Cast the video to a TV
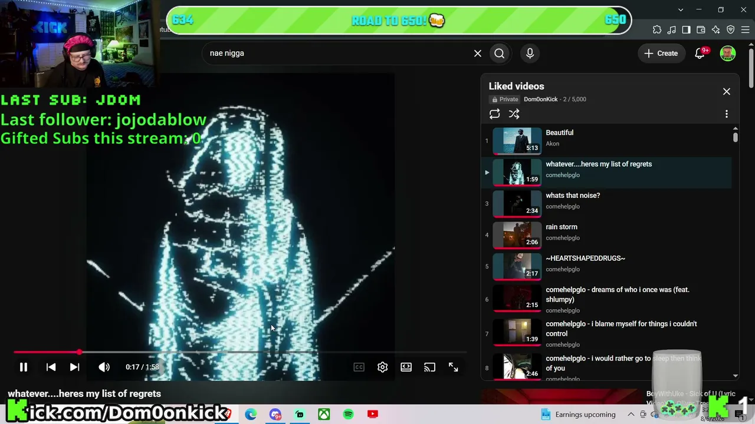This screenshot has height=424, width=755. click(429, 367)
